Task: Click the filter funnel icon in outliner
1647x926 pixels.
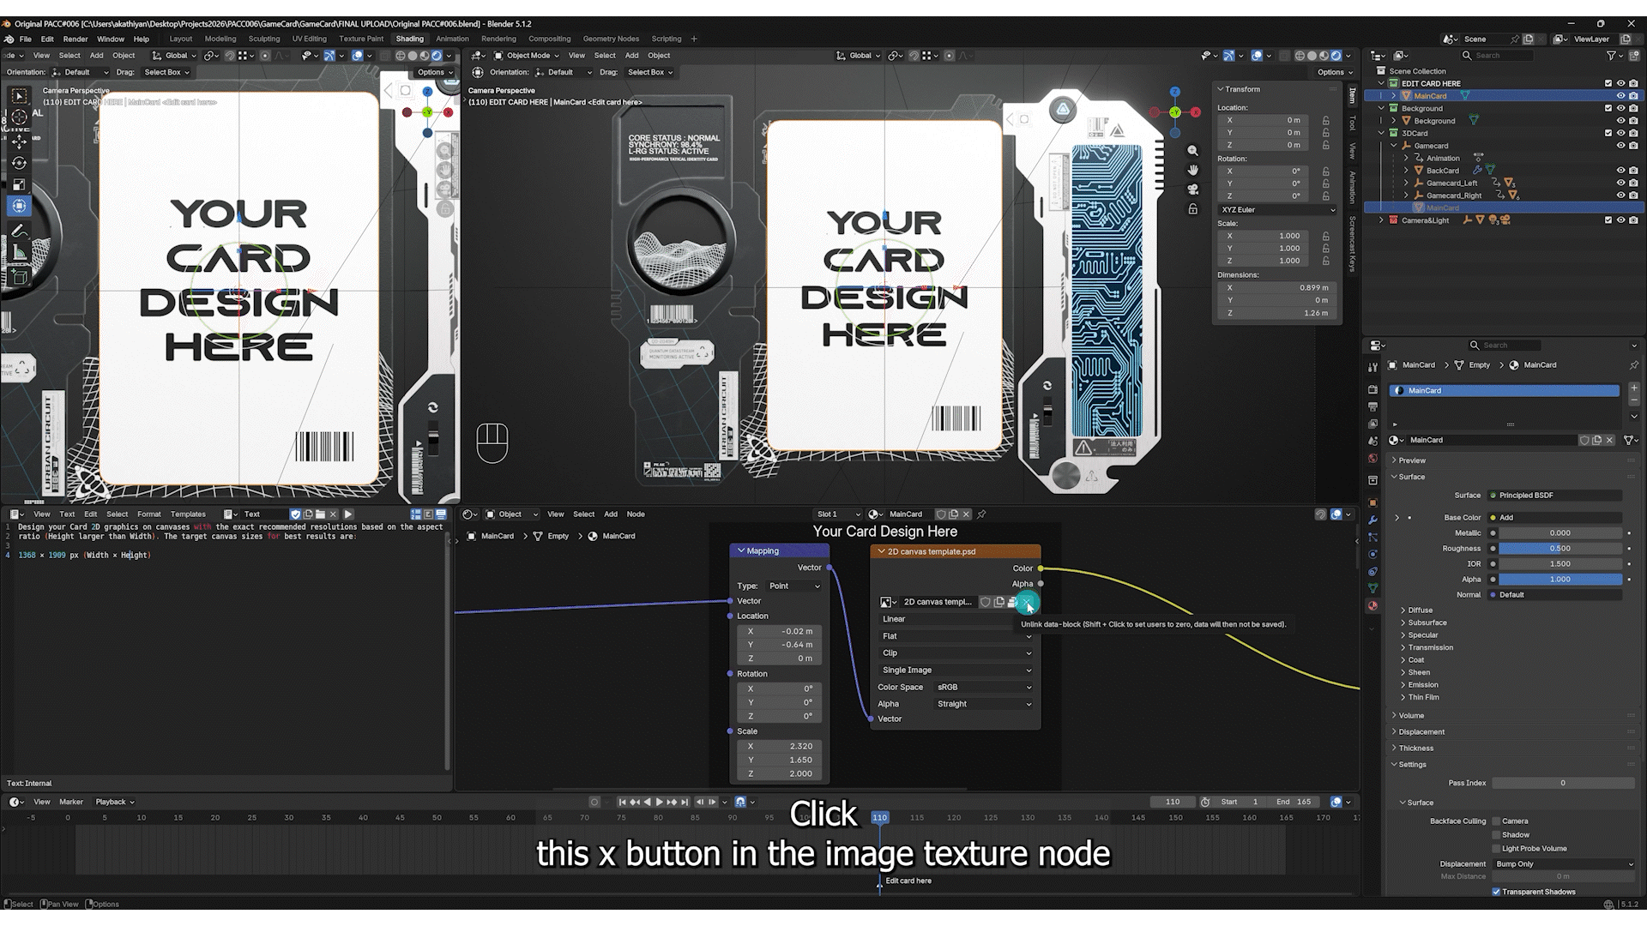Action: [1611, 55]
